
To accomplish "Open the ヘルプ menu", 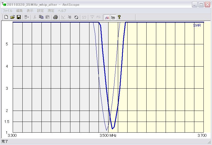I will click(62, 11).
